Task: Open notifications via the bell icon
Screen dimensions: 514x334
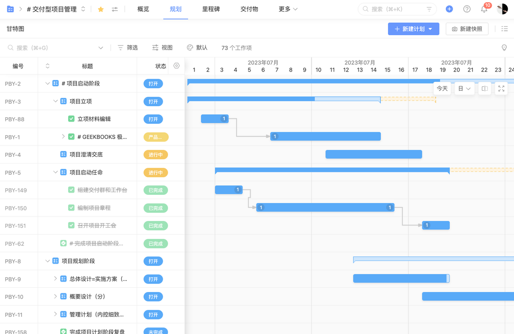Action: tap(484, 9)
